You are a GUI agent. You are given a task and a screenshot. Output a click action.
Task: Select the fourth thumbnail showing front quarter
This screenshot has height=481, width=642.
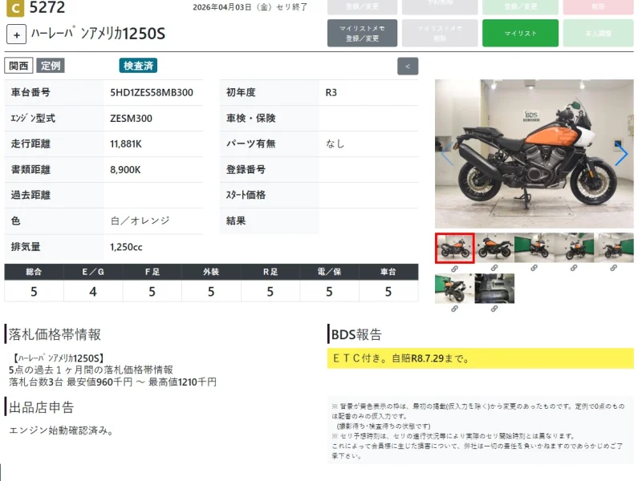coord(574,248)
